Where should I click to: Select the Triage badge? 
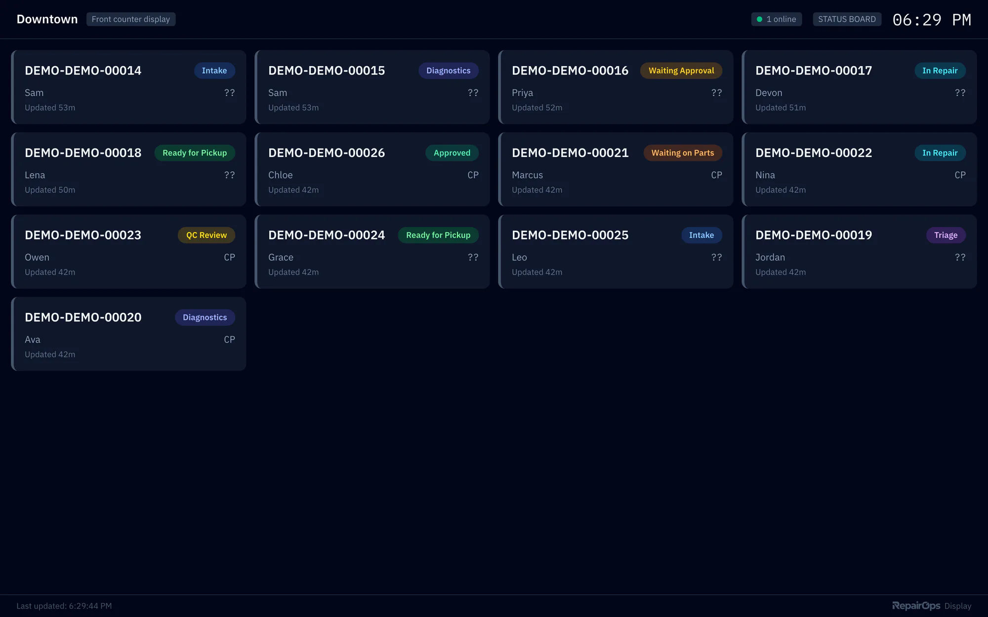pos(946,235)
